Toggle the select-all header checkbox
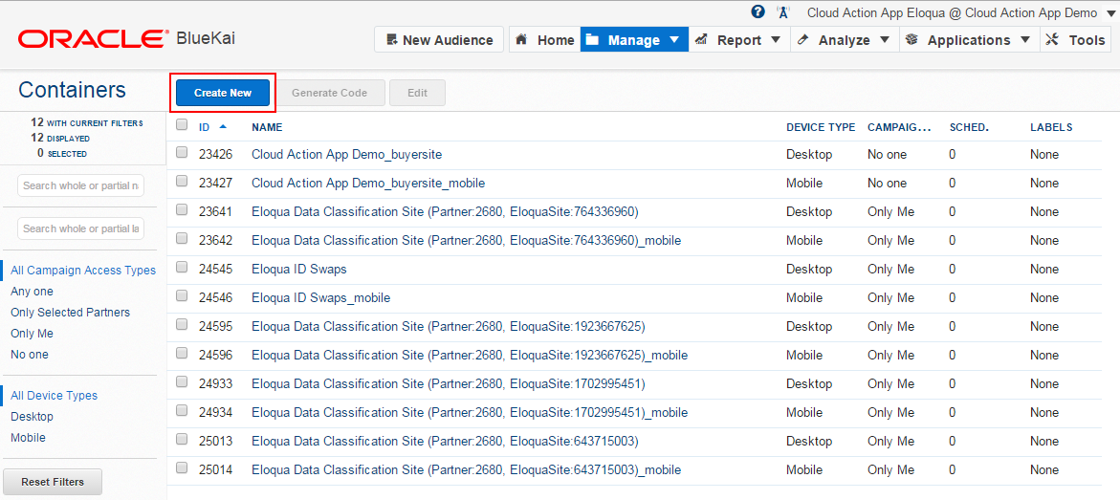The image size is (1120, 500). [182, 124]
